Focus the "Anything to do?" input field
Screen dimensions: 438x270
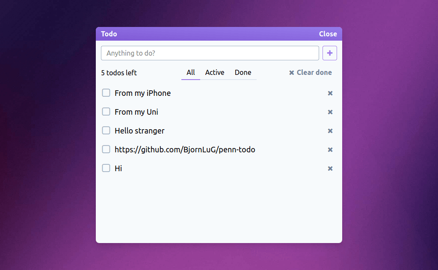pyautogui.click(x=210, y=53)
